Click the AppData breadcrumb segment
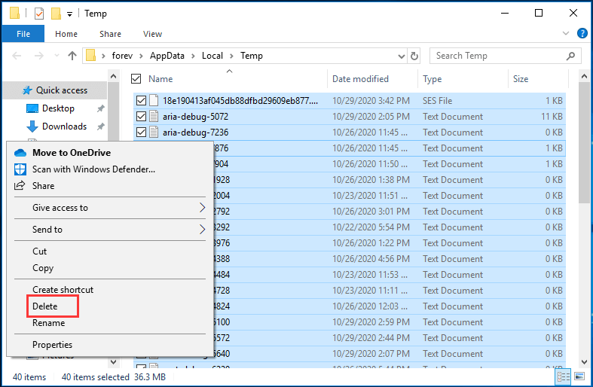 [167, 56]
